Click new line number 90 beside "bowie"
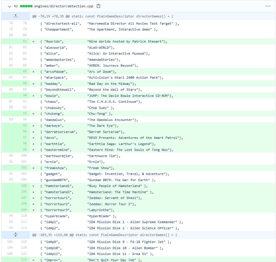 click(x=25, y=95)
